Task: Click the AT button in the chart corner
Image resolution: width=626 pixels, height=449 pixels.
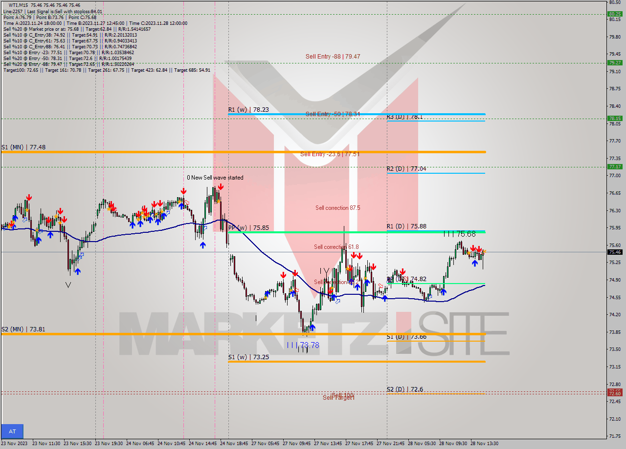Action: click(x=12, y=431)
